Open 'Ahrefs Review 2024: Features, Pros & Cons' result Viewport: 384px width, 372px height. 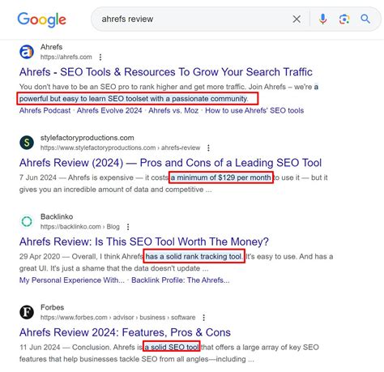pyautogui.click(x=125, y=332)
